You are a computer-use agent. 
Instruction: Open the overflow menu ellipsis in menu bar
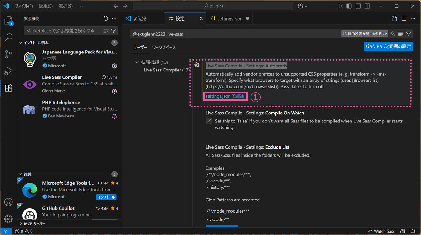(82, 6)
